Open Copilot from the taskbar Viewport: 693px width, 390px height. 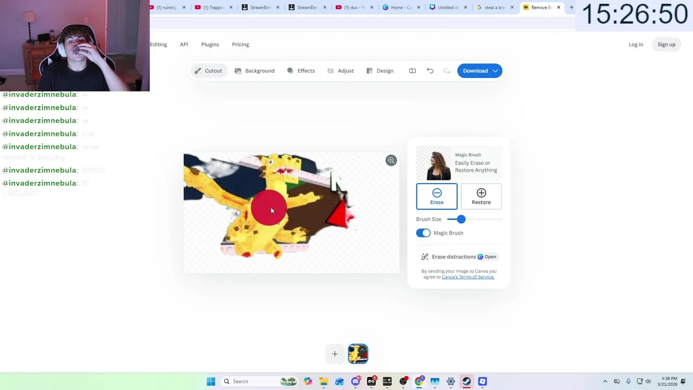tap(308, 381)
